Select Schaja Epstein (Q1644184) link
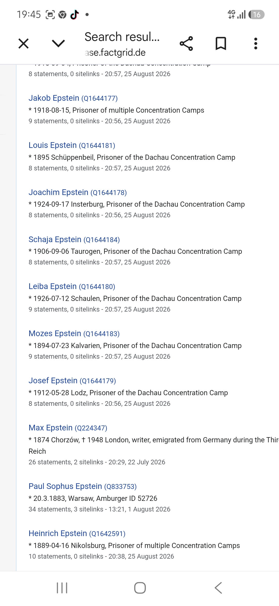279x606 pixels. 74,240
